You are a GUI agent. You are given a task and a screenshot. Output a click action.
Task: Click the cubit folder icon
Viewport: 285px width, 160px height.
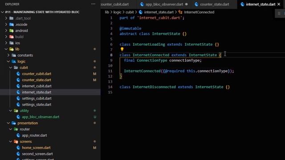[x=16, y=68]
